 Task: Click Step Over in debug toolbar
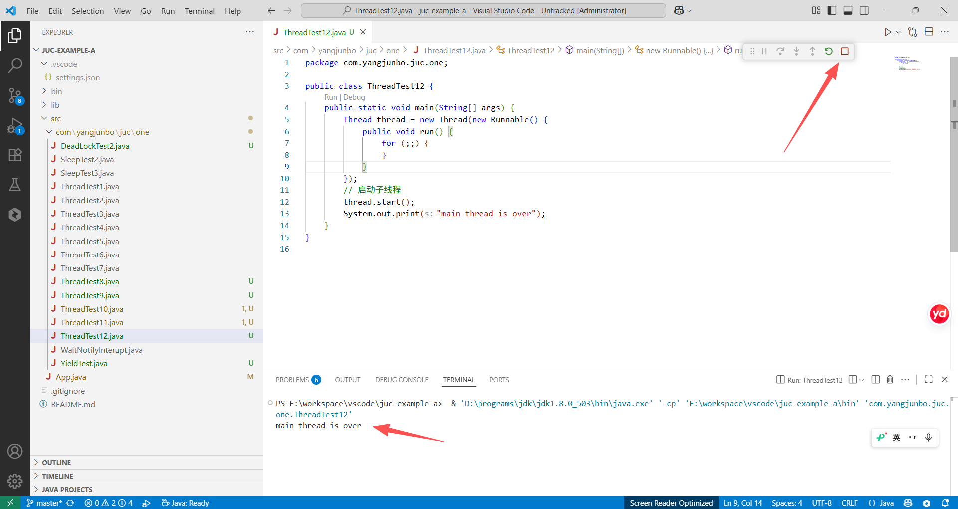[780, 51]
